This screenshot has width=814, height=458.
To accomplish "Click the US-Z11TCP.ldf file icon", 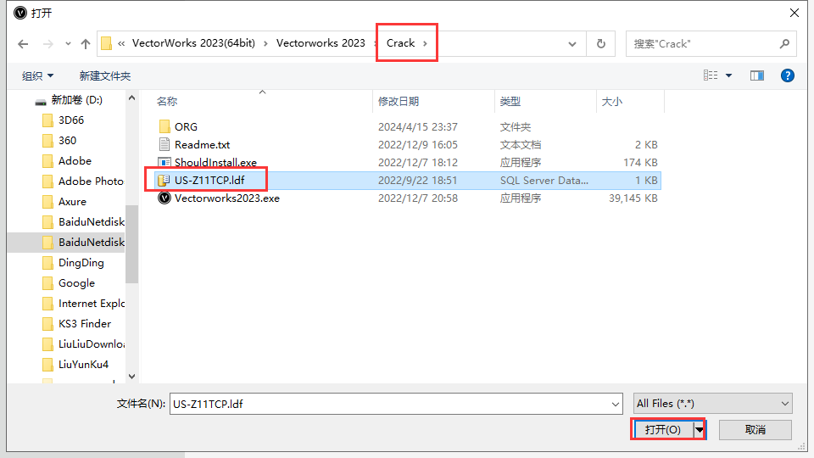I will [164, 180].
